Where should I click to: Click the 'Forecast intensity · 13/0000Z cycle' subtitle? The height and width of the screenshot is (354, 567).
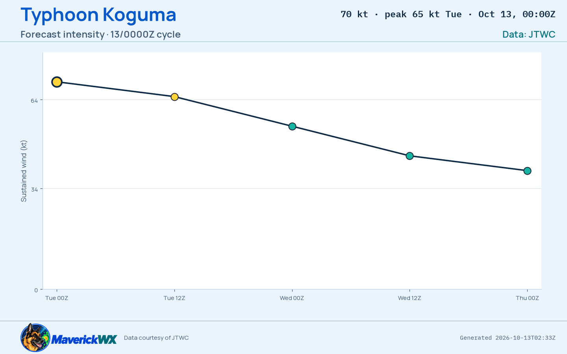pos(100,34)
